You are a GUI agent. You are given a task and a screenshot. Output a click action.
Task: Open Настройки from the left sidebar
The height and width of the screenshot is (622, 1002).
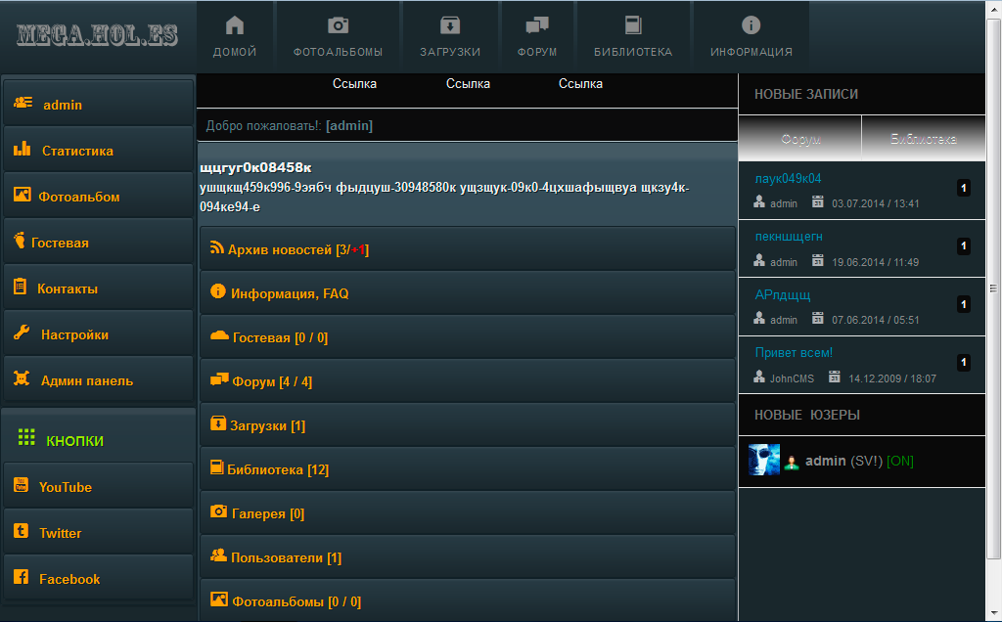click(x=74, y=334)
